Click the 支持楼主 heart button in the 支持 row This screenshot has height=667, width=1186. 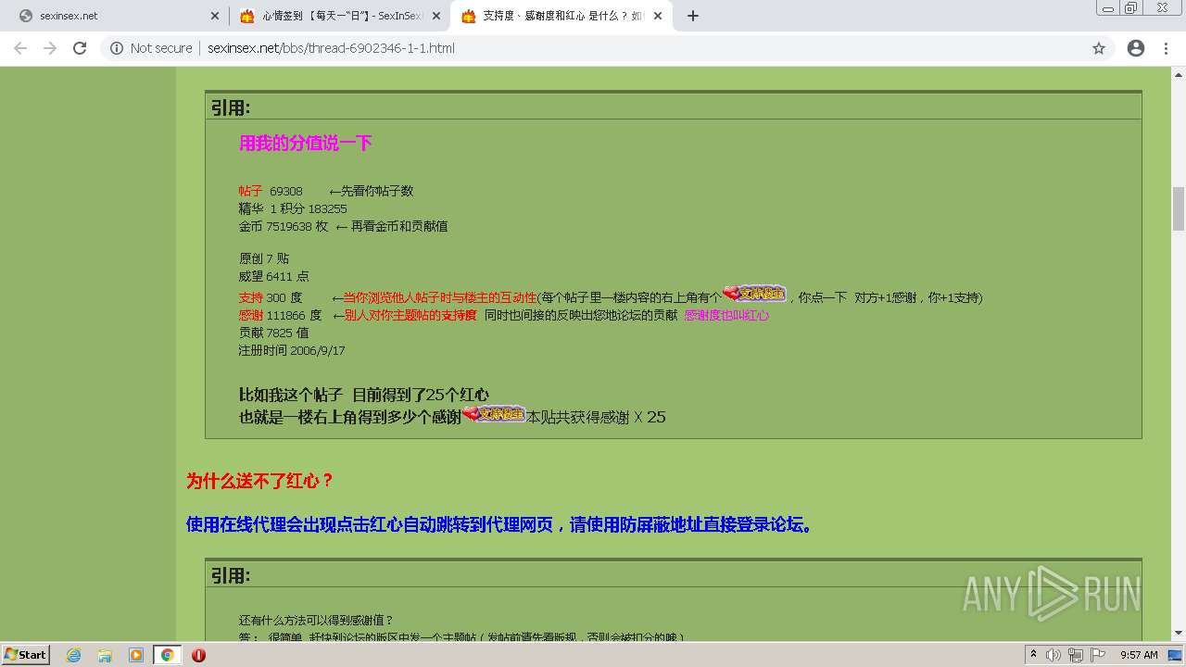click(x=754, y=294)
